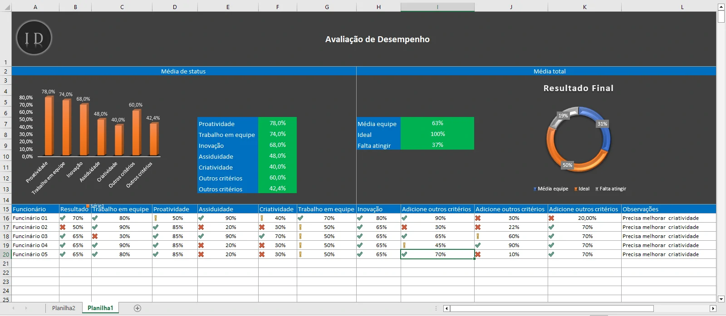
Task: Select the Observações header cell
Action: [669, 209]
